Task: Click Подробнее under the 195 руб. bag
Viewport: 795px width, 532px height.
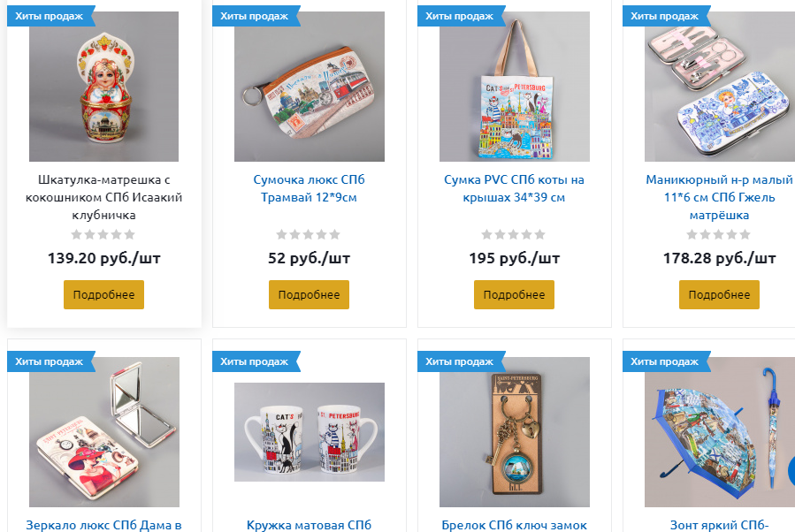Action: (x=514, y=294)
